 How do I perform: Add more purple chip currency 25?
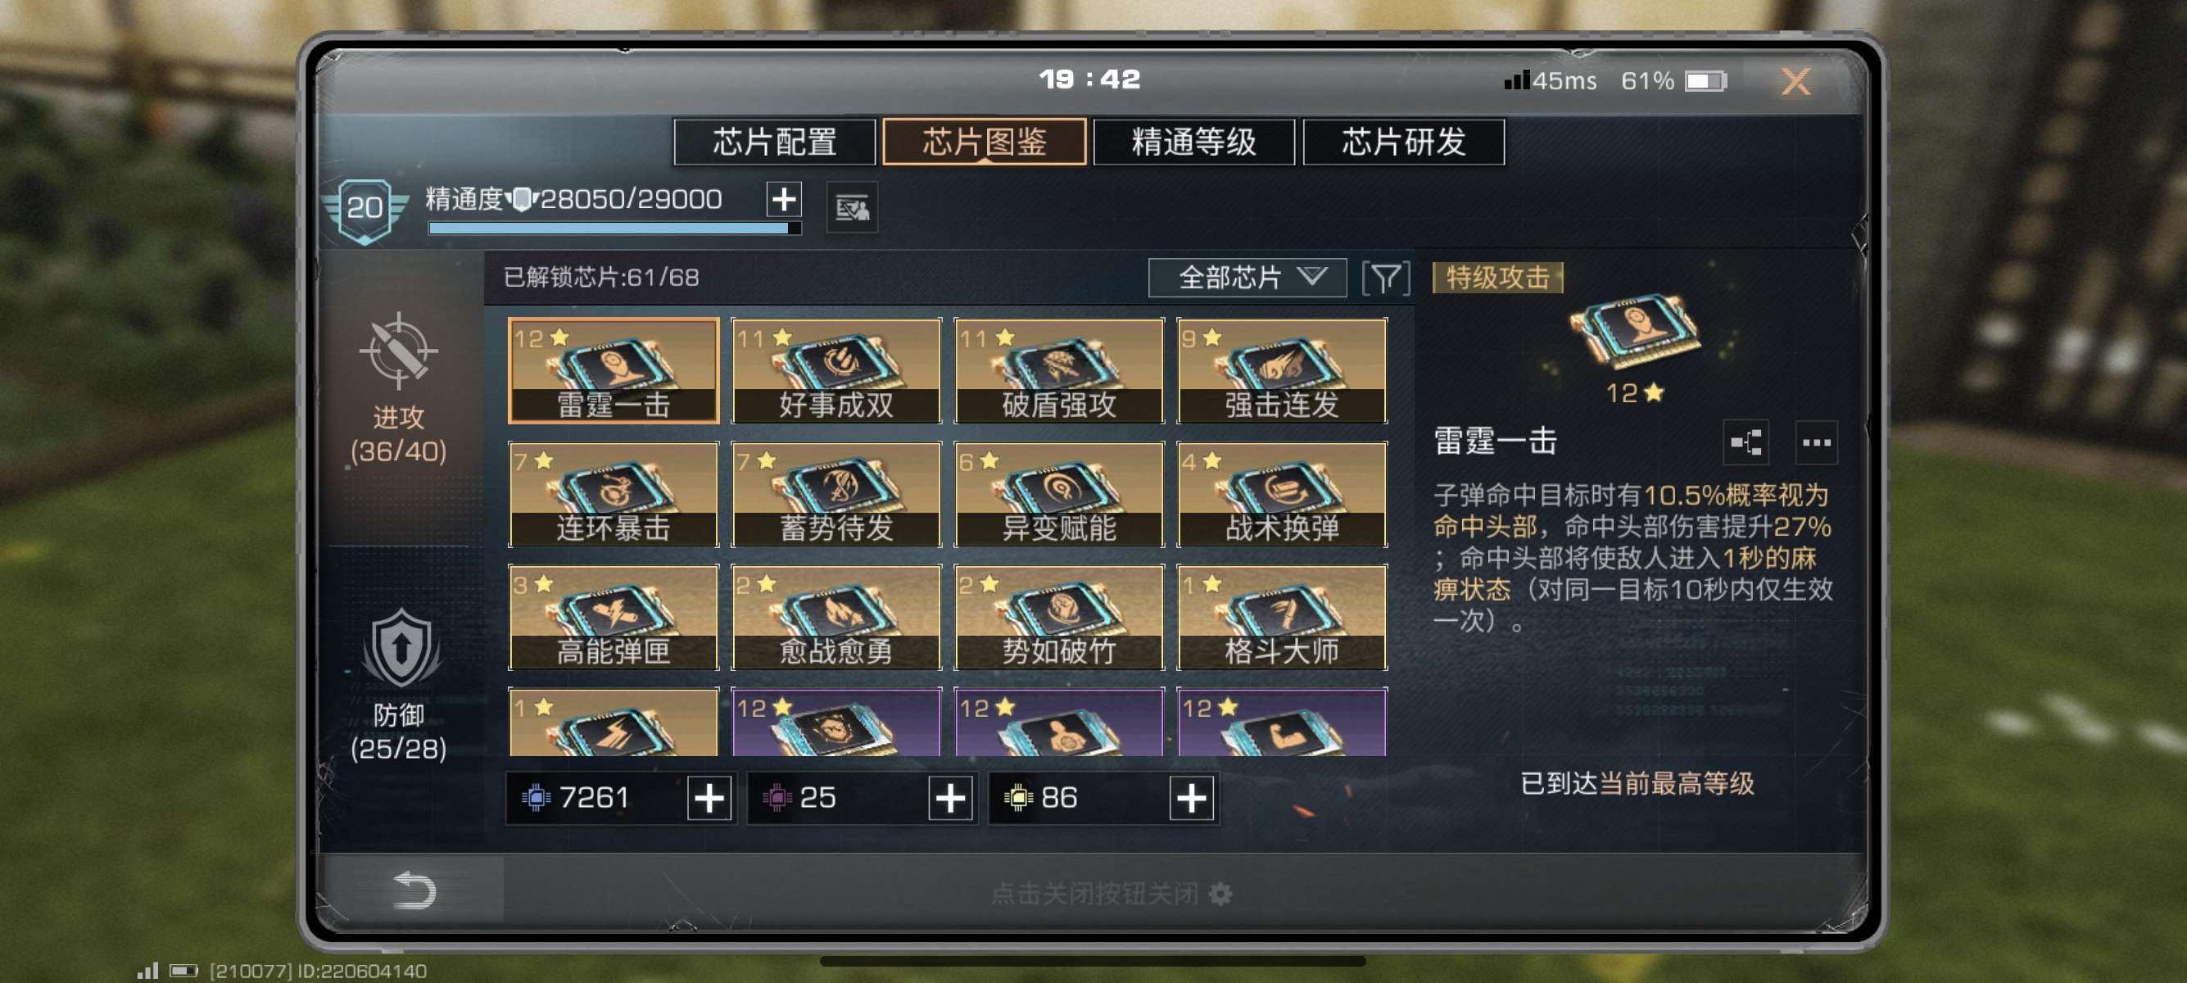tap(949, 798)
